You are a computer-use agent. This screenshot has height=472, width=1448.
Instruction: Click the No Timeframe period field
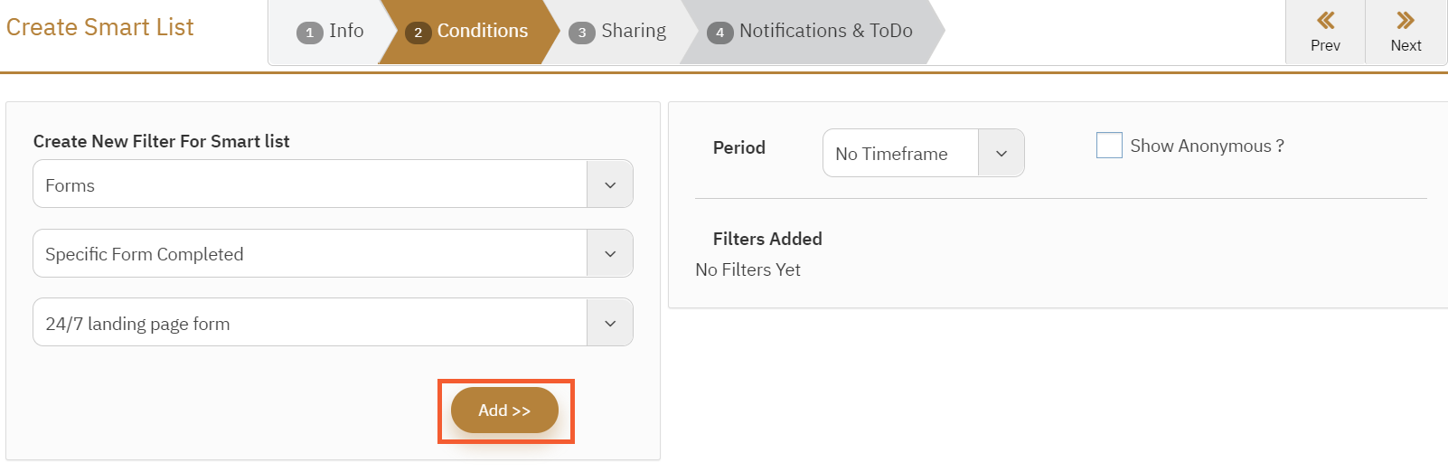coord(899,154)
